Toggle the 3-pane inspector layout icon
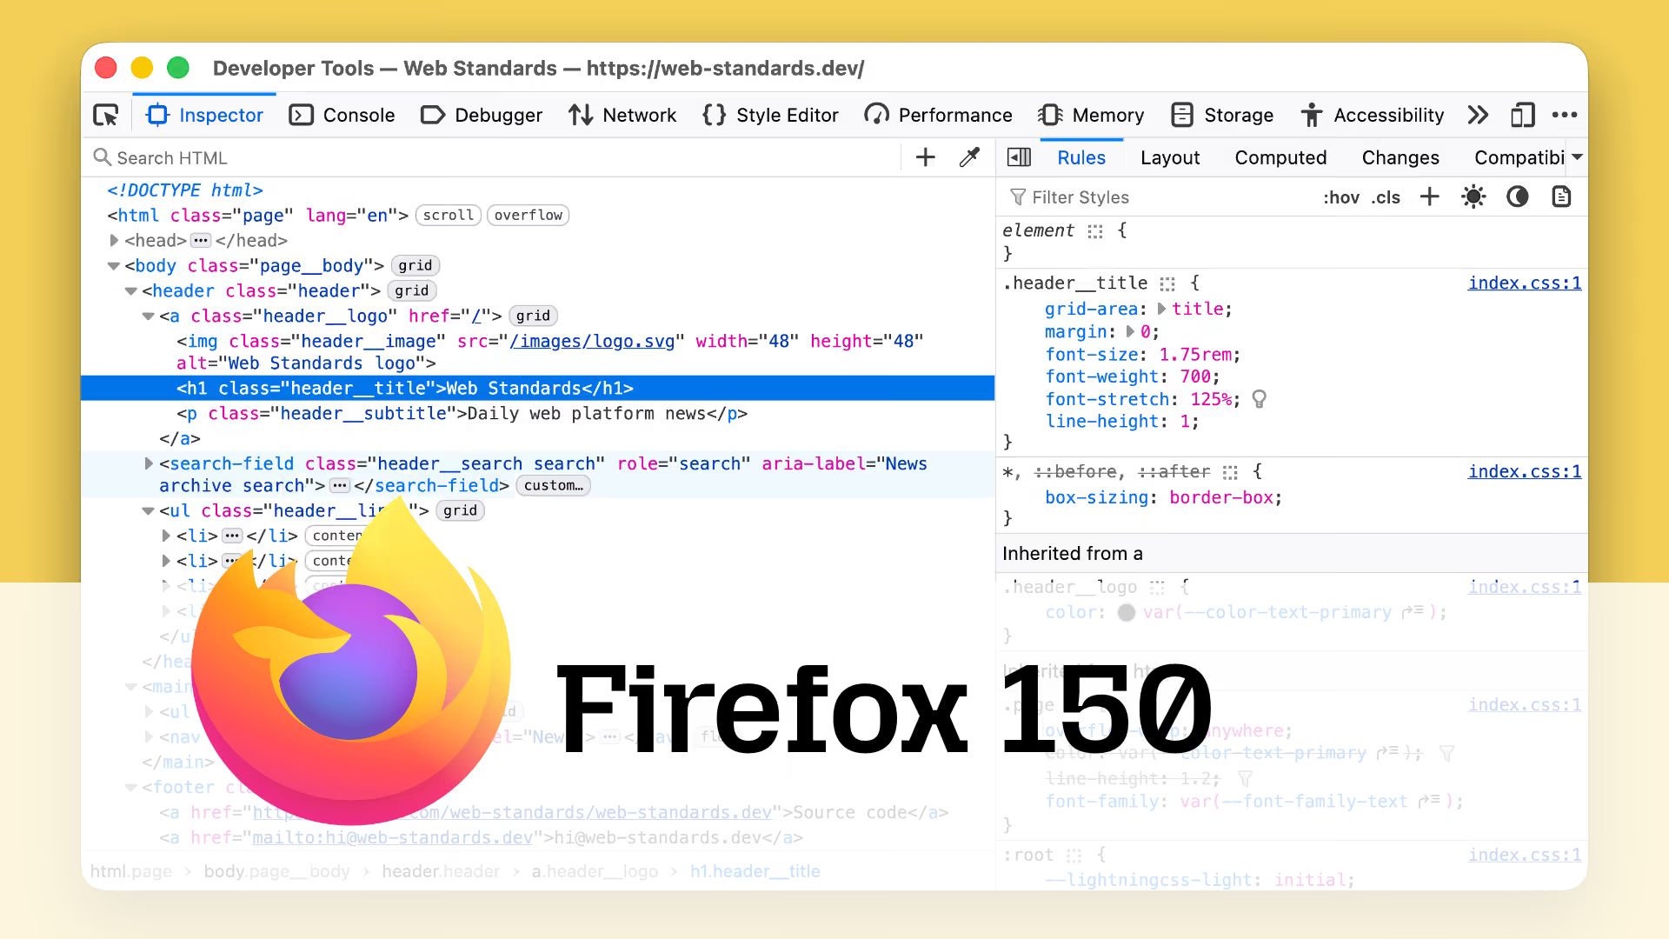Viewport: 1669px width, 939px height. click(1019, 157)
